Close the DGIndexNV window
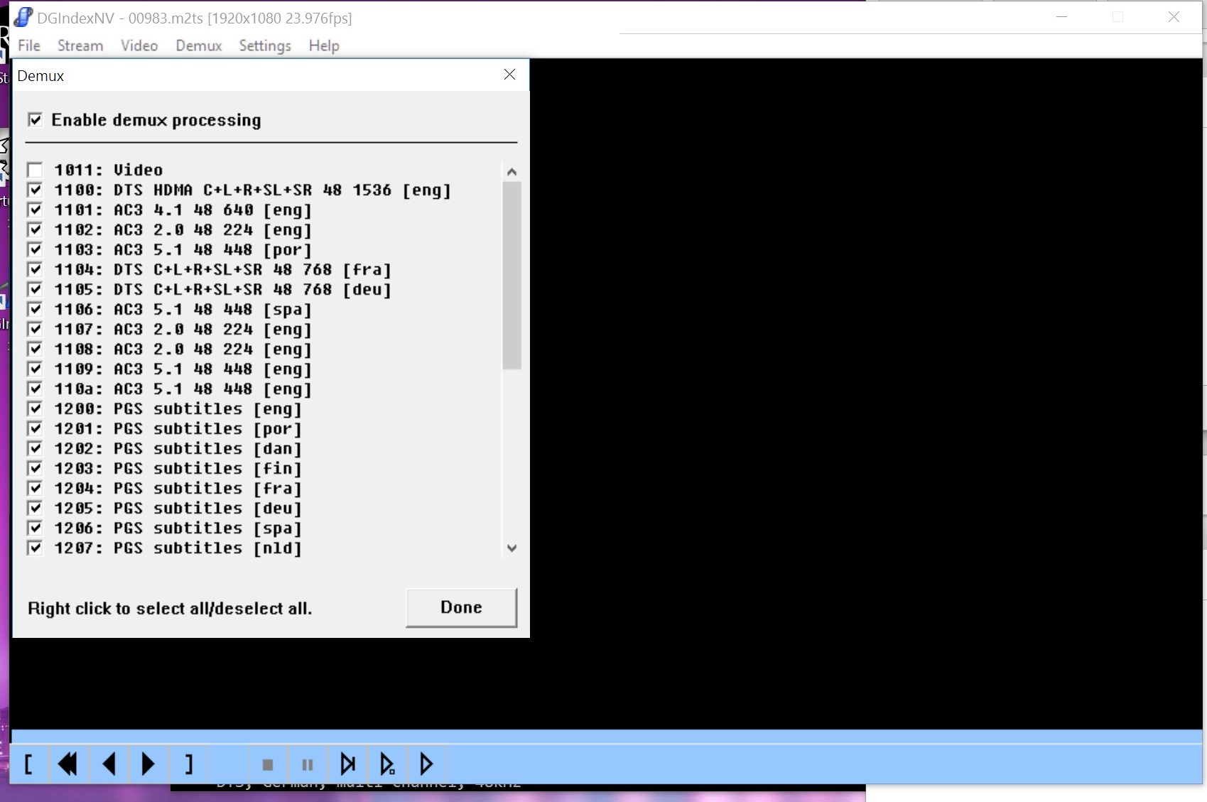1207x802 pixels. point(1174,16)
